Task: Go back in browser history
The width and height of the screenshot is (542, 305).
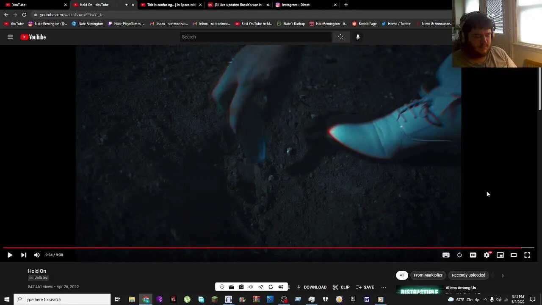Action: [x=6, y=14]
